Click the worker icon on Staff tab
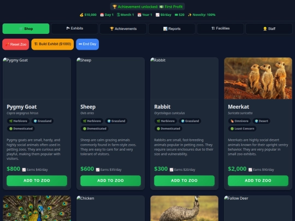 click(265, 28)
